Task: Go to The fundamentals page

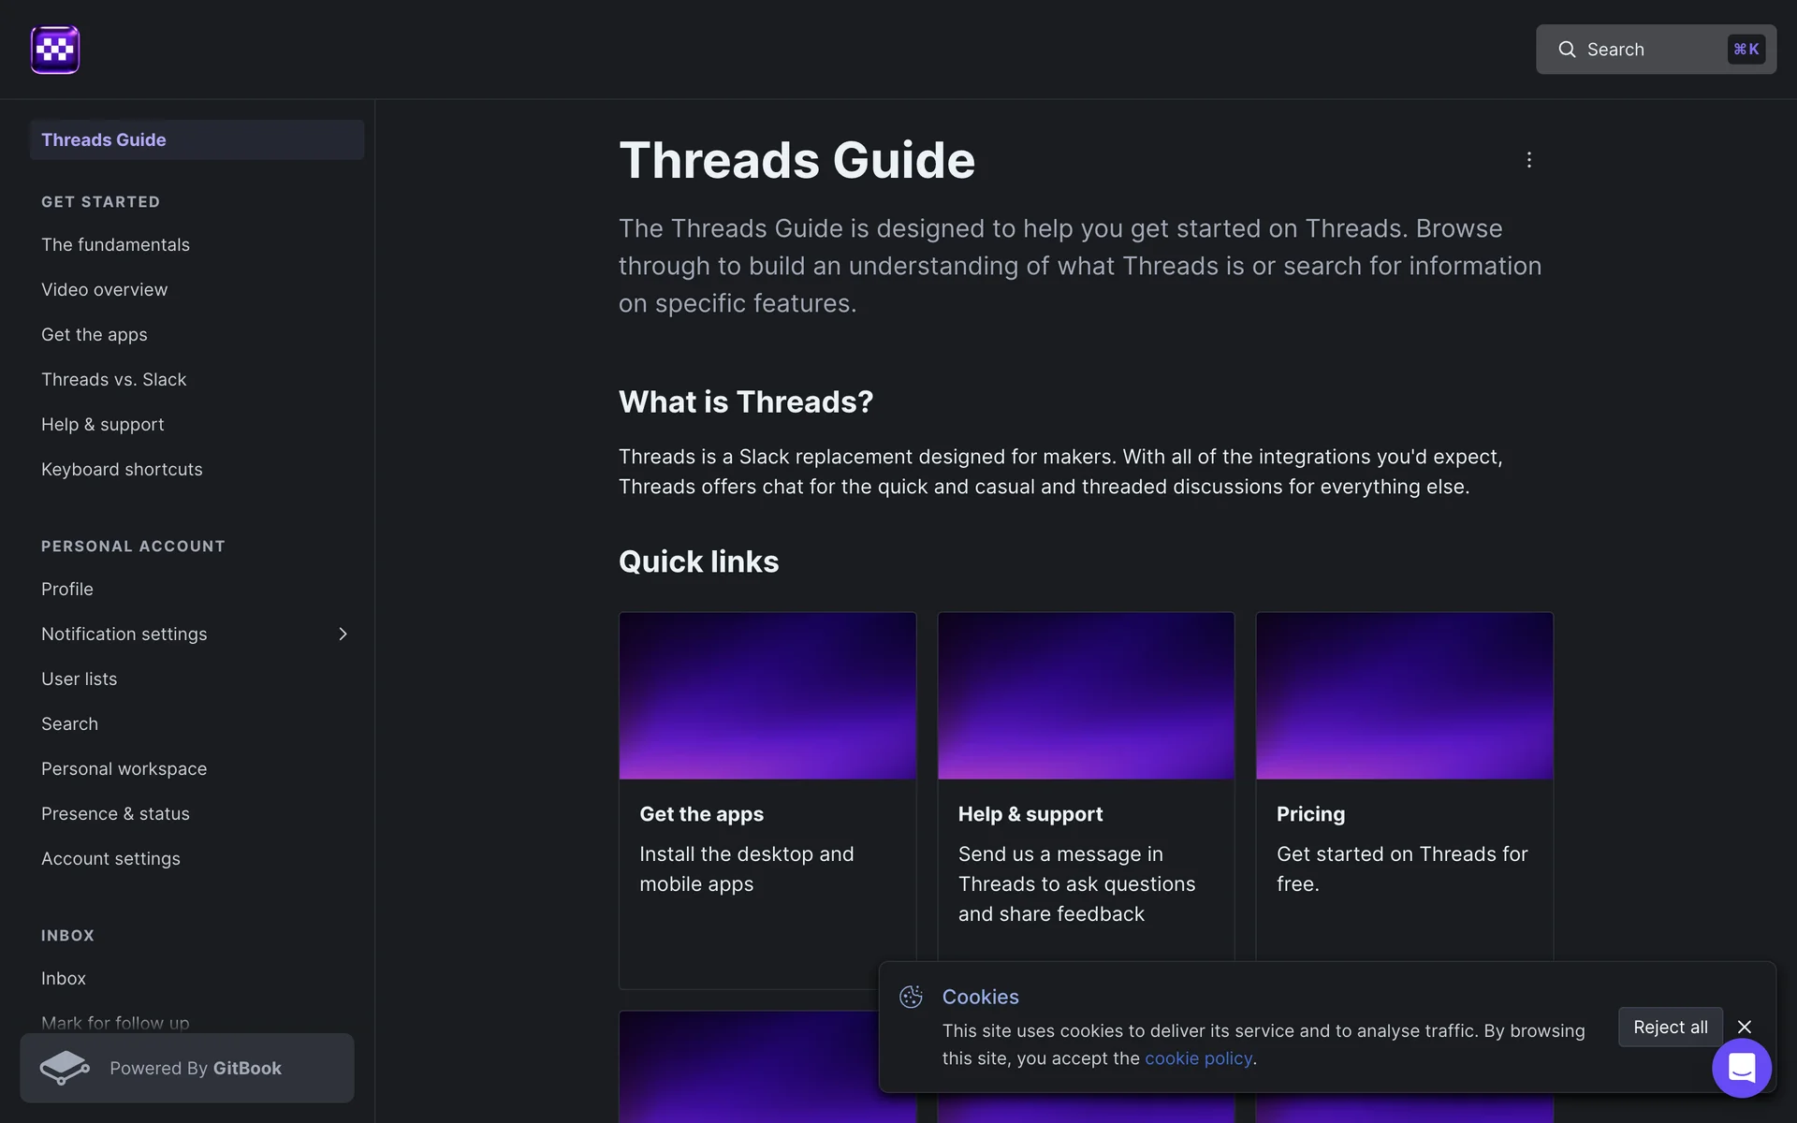Action: coord(115,244)
